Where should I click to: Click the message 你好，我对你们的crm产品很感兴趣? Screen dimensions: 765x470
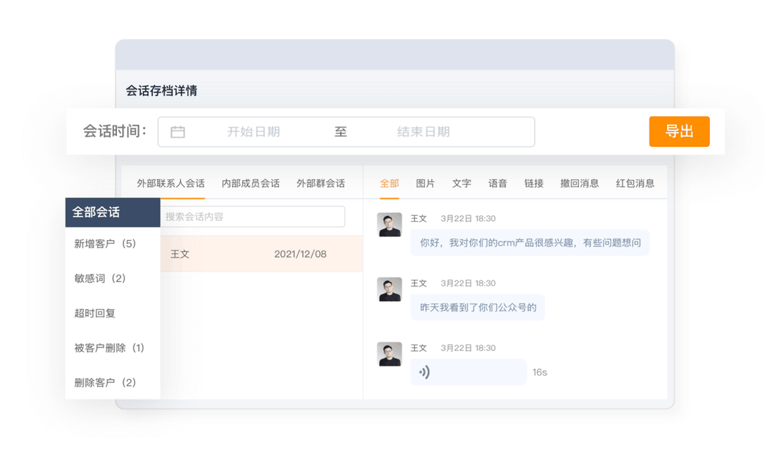(530, 242)
